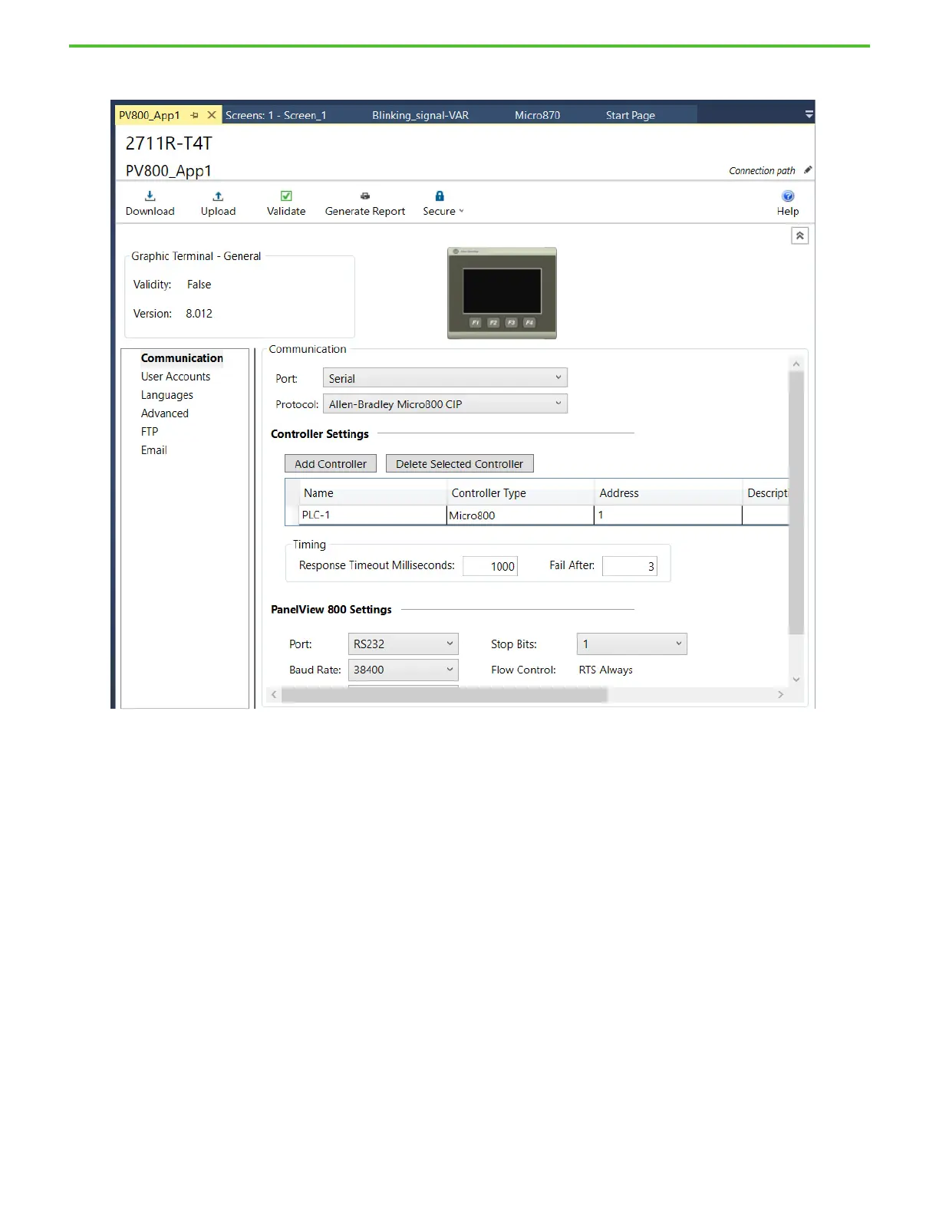Open the Protocol dropdown showing Micro800 CIP
Image resolution: width=939 pixels, height=1215 pixels.
[x=445, y=404]
